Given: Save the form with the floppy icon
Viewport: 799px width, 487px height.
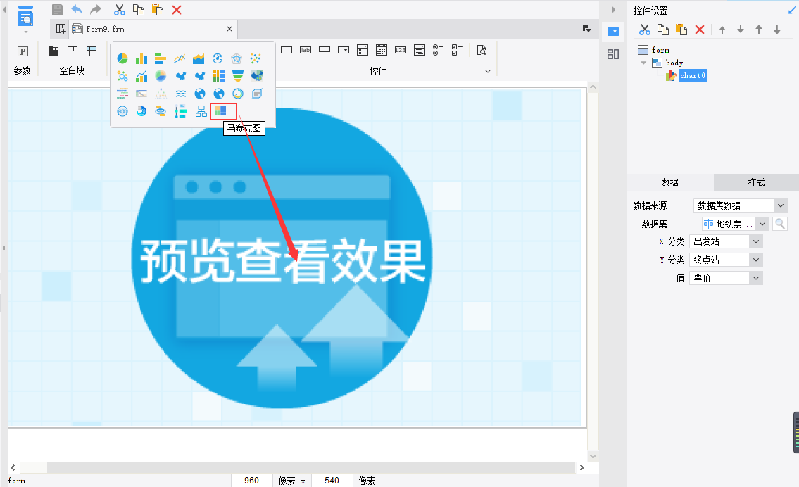Looking at the screenshot, I should pyautogui.click(x=58, y=10).
